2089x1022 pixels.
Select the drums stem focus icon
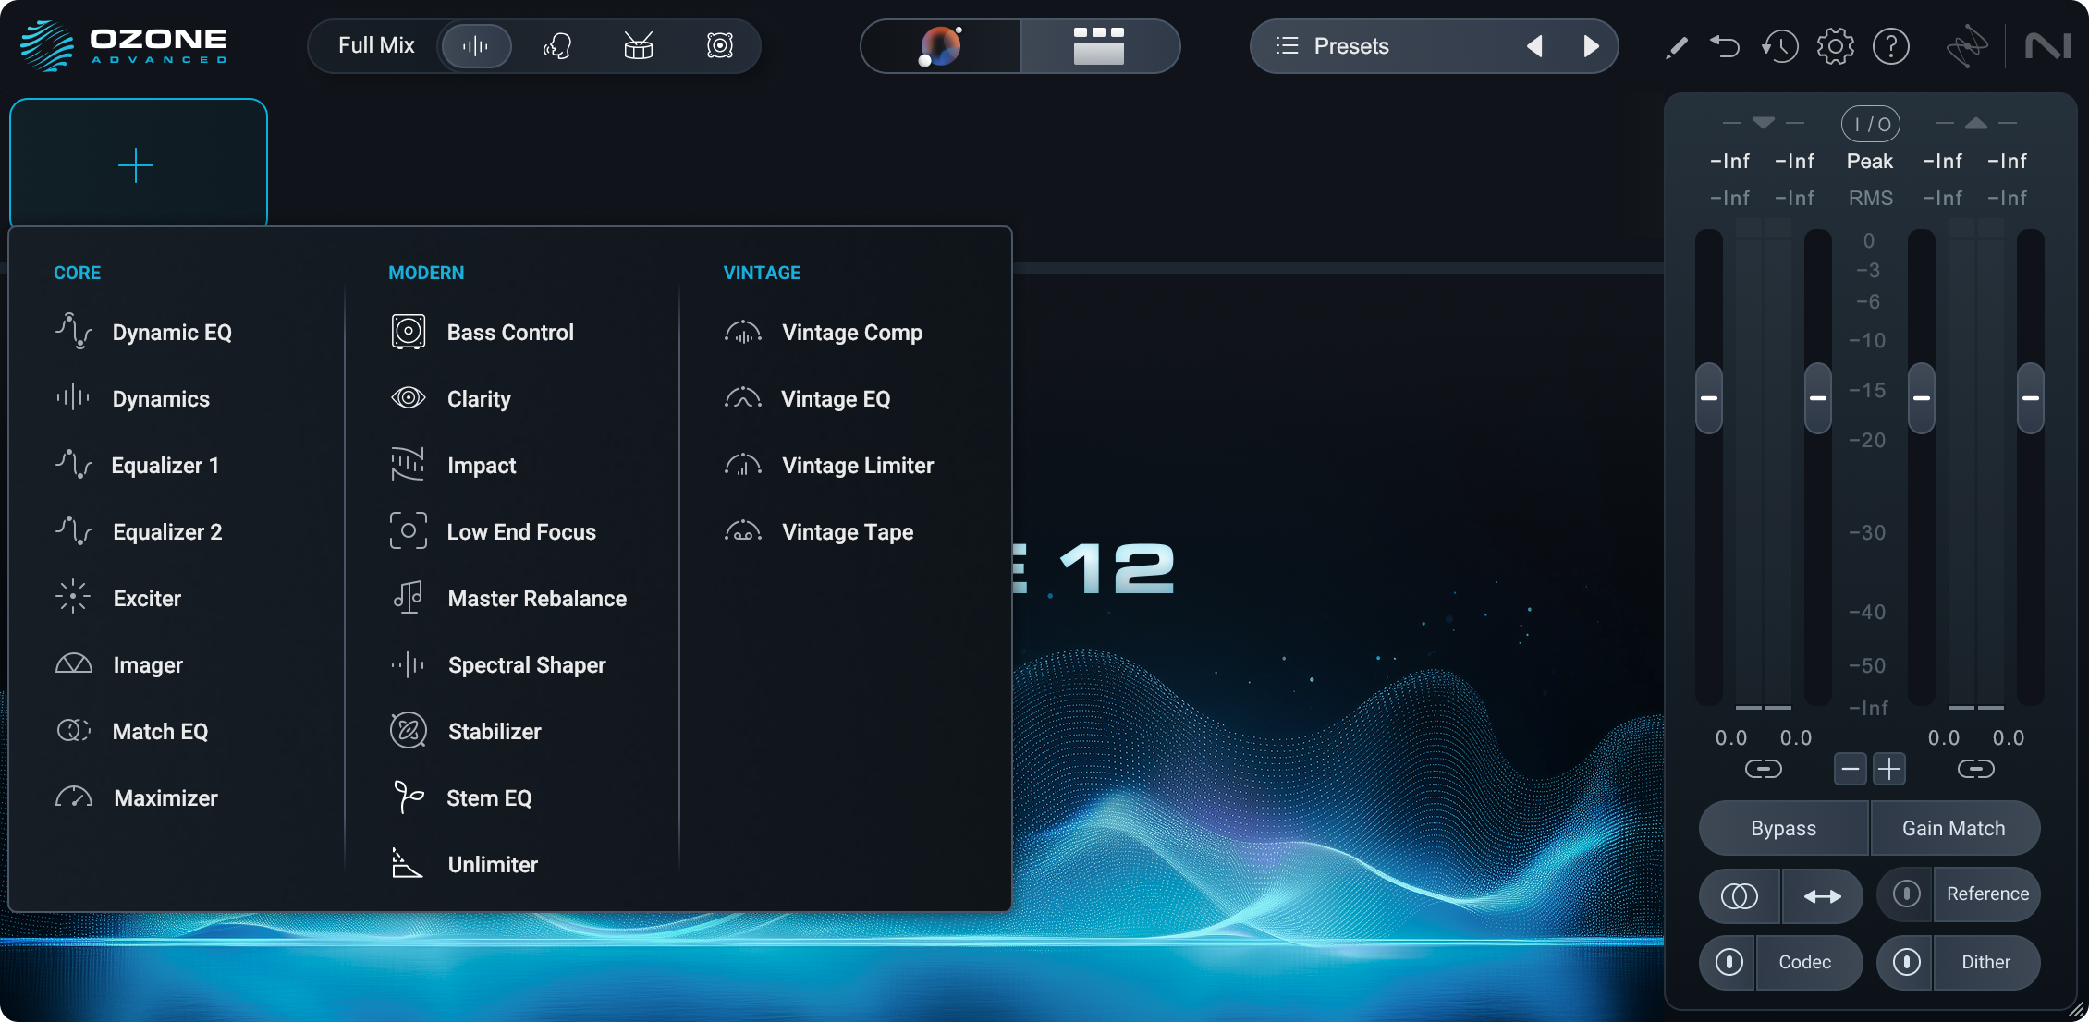638,46
